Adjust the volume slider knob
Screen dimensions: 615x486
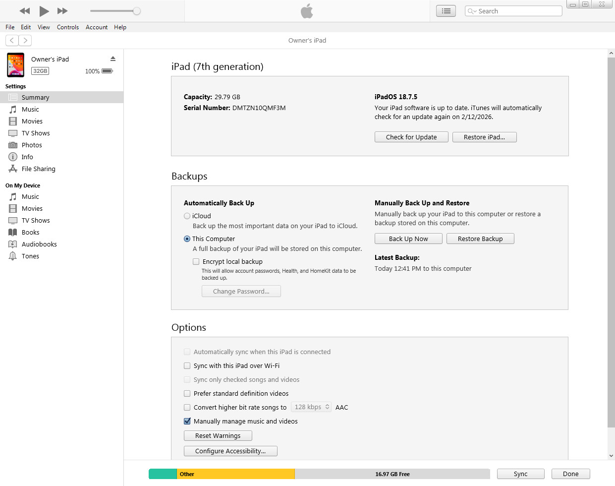[137, 11]
